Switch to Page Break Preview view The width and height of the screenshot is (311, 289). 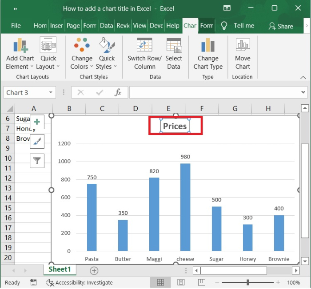click(x=201, y=282)
